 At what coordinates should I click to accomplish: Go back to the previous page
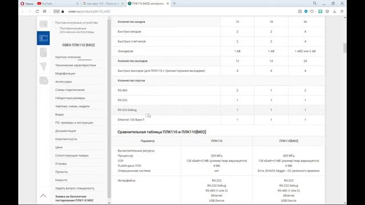23,11
